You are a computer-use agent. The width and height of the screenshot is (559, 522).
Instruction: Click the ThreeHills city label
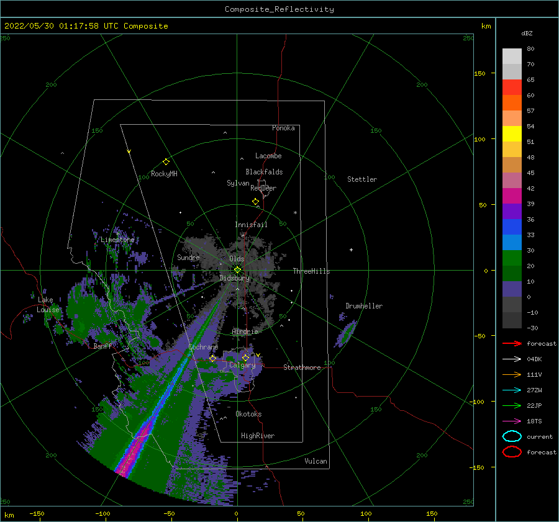tap(312, 271)
